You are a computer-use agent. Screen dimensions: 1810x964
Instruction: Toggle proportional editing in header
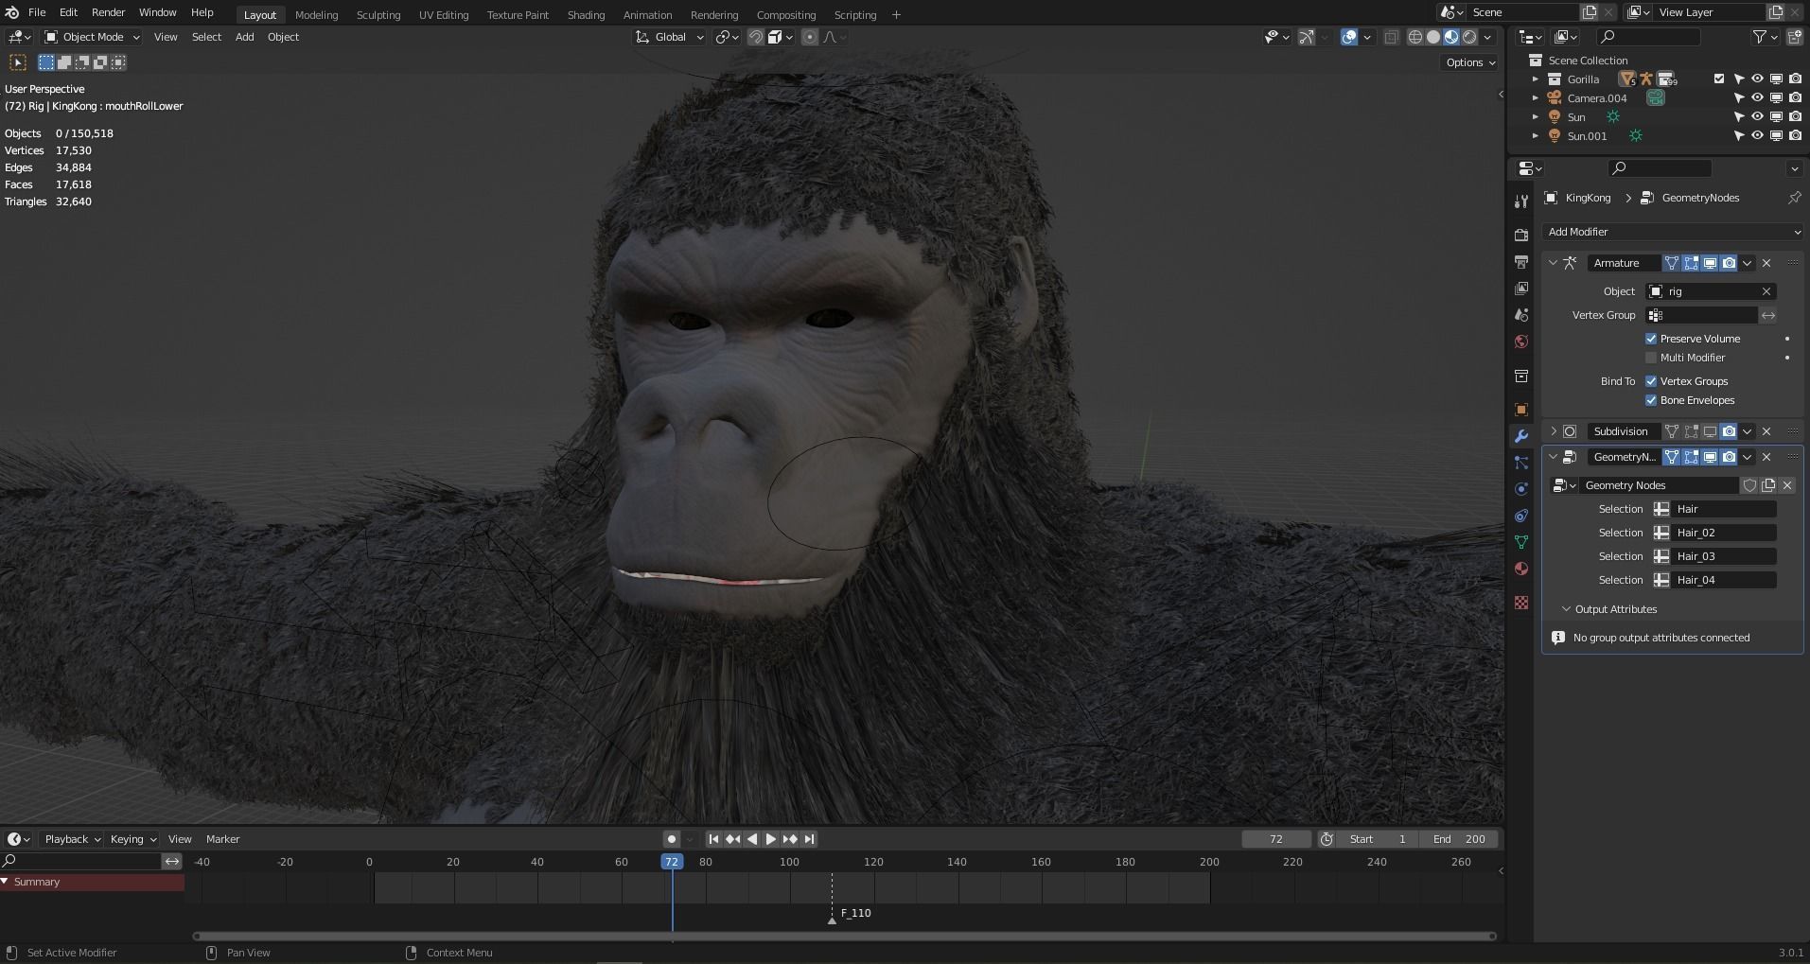[x=810, y=37]
